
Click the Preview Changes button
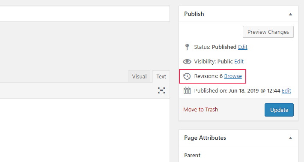pyautogui.click(x=268, y=32)
